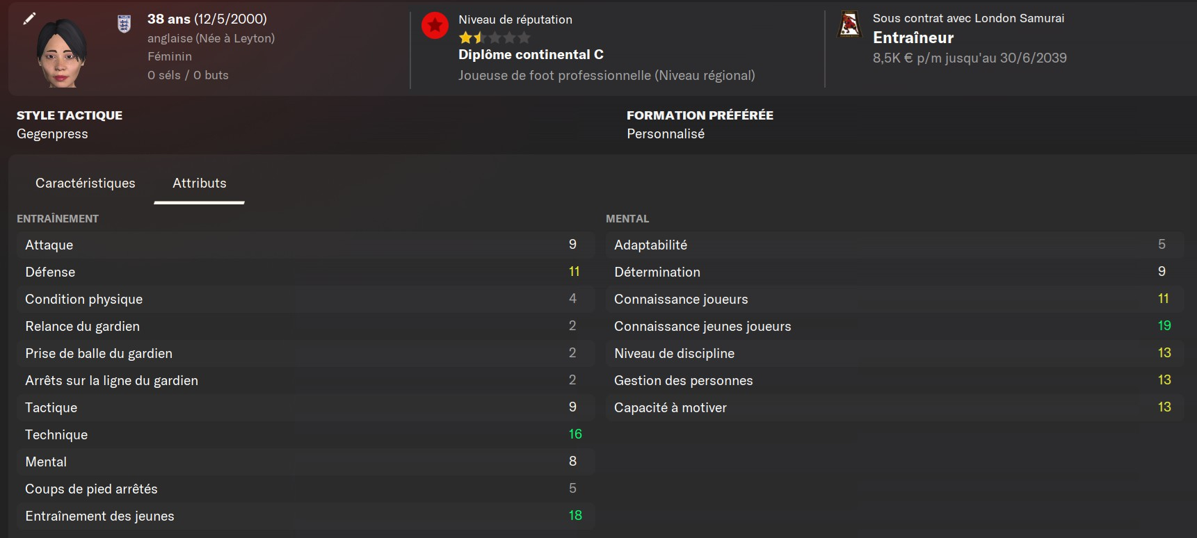This screenshot has width=1197, height=538.
Task: Click the pencil edit icon
Action: [x=29, y=19]
